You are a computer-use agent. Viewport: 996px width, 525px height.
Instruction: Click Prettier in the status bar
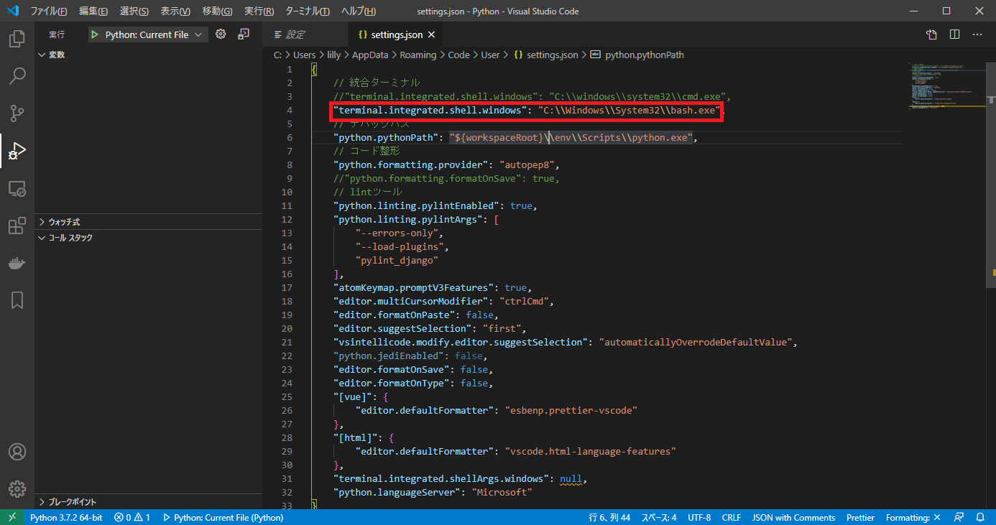pos(860,517)
